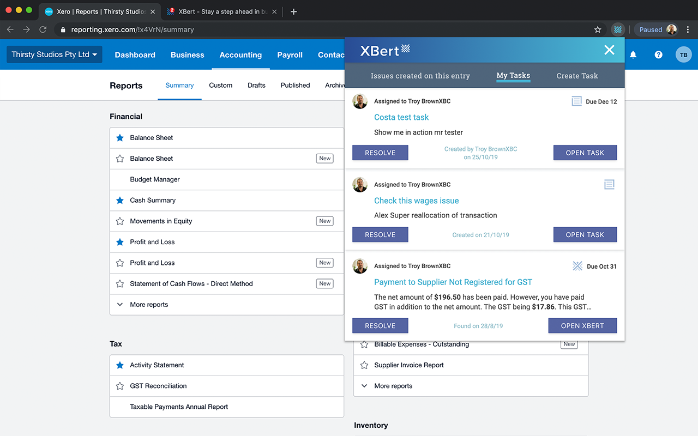Viewport: 698px width, 436px height.
Task: Switch to the Create Task tab
Action: click(x=577, y=76)
